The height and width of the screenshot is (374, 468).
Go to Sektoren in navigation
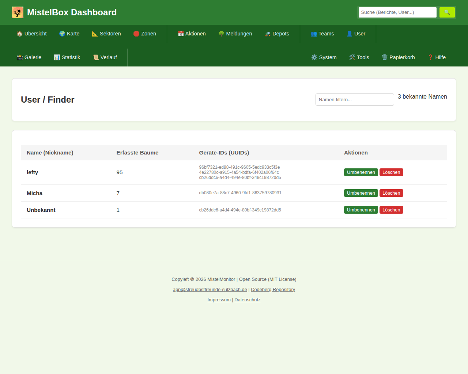[x=106, y=34]
